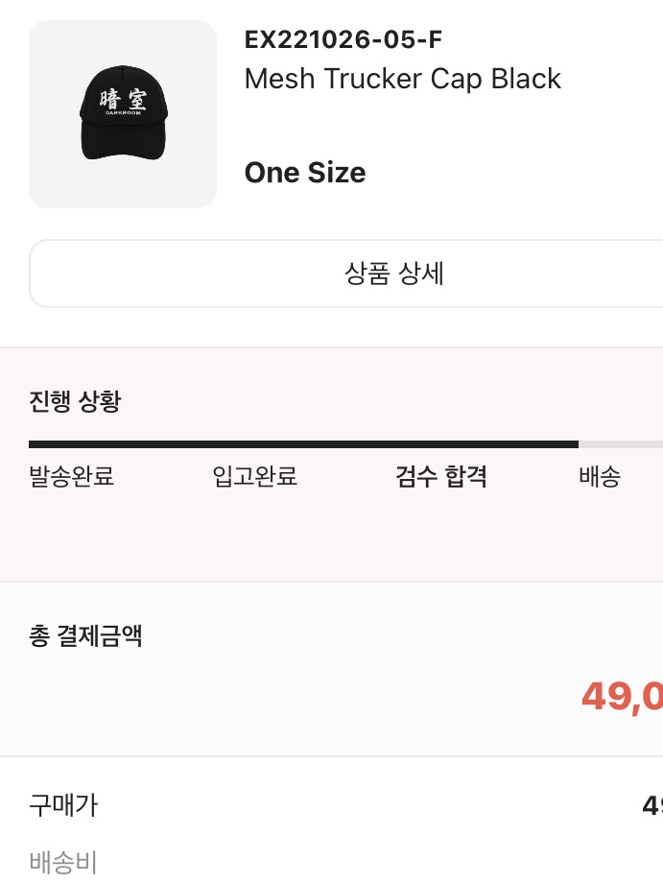The image size is (663, 883).
Task: Click the One Size label
Action: 305,173
